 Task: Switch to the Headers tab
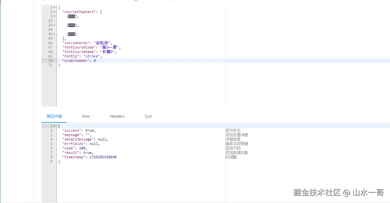[x=117, y=116]
